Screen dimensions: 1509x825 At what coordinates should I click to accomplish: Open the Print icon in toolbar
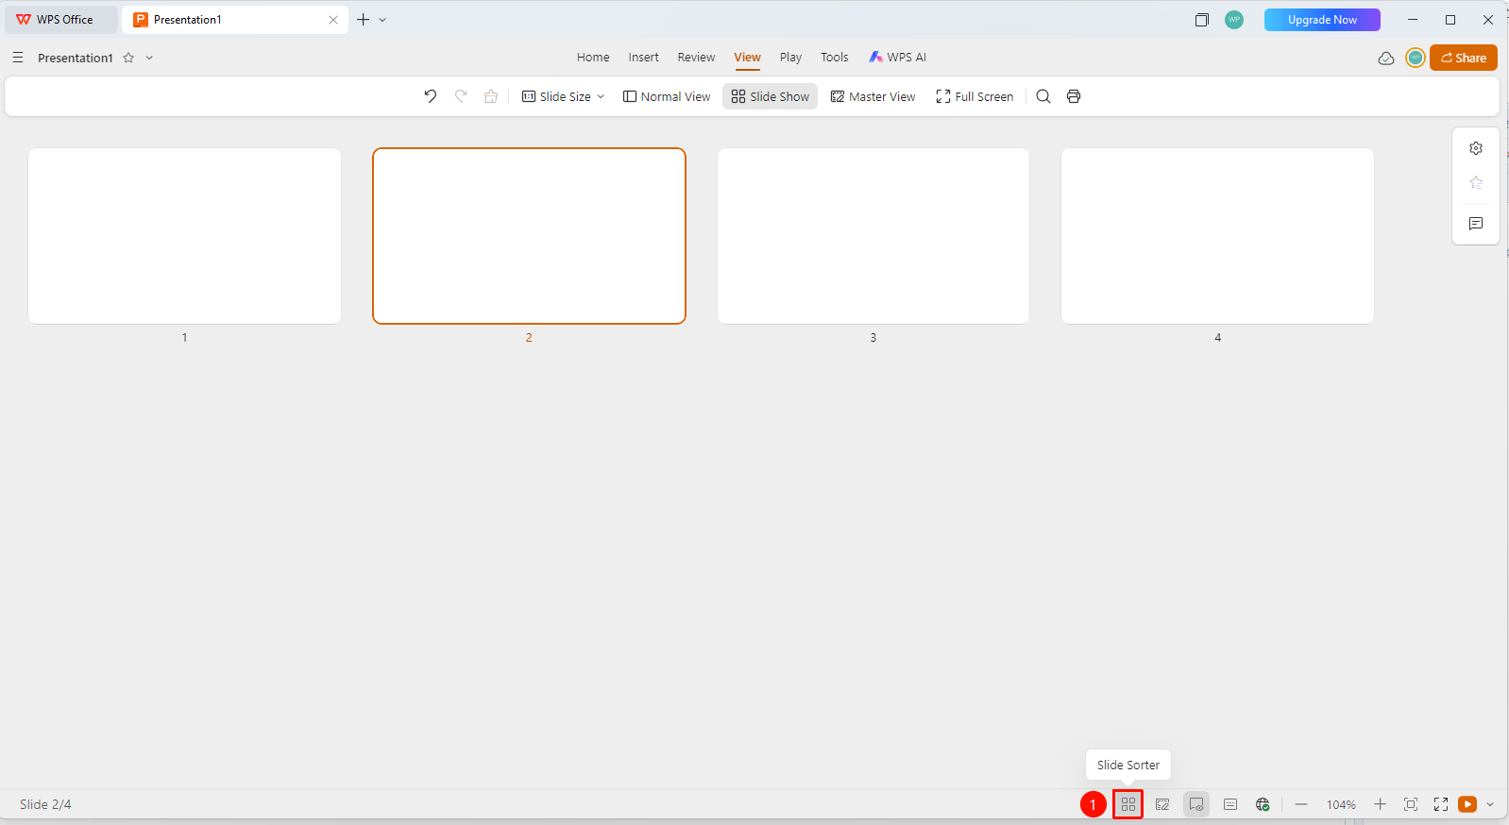[1074, 96]
